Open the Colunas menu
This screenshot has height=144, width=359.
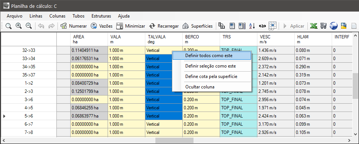coord(57,16)
